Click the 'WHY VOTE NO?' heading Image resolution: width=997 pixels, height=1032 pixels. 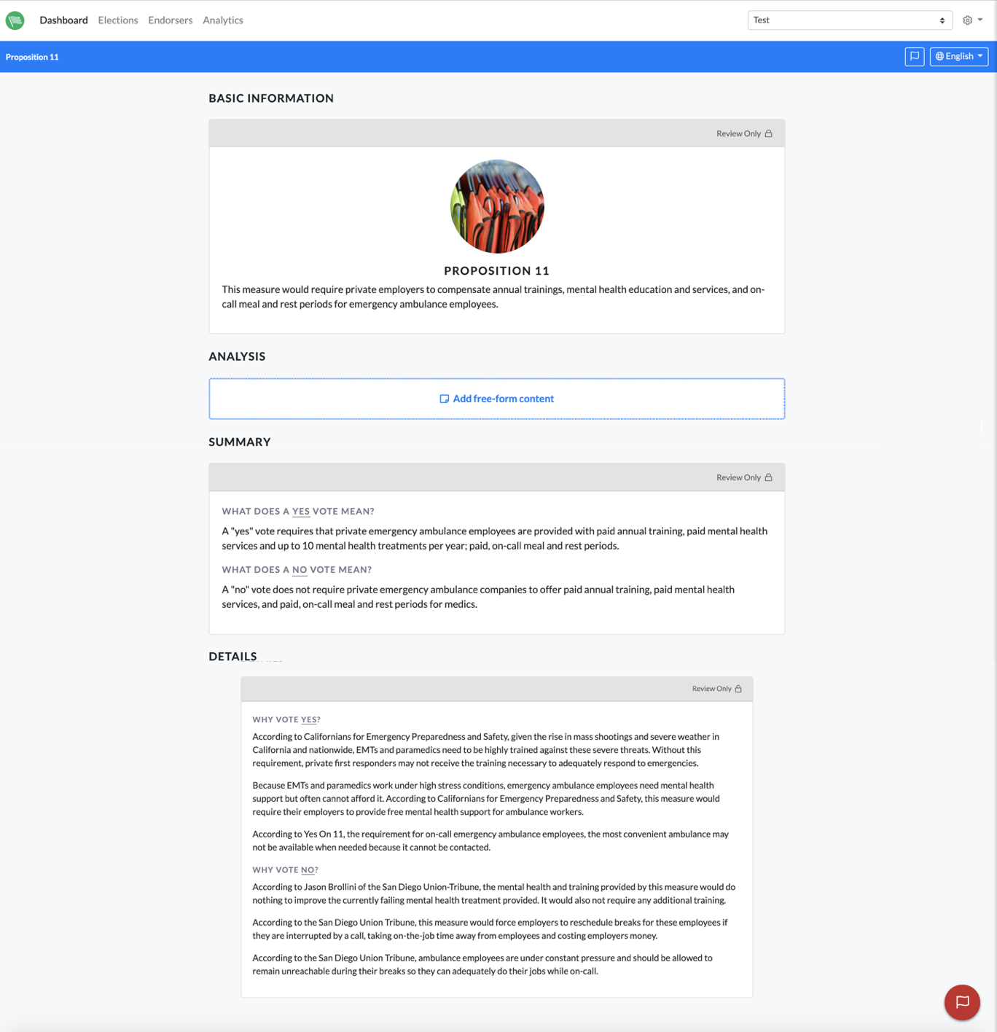(x=285, y=870)
